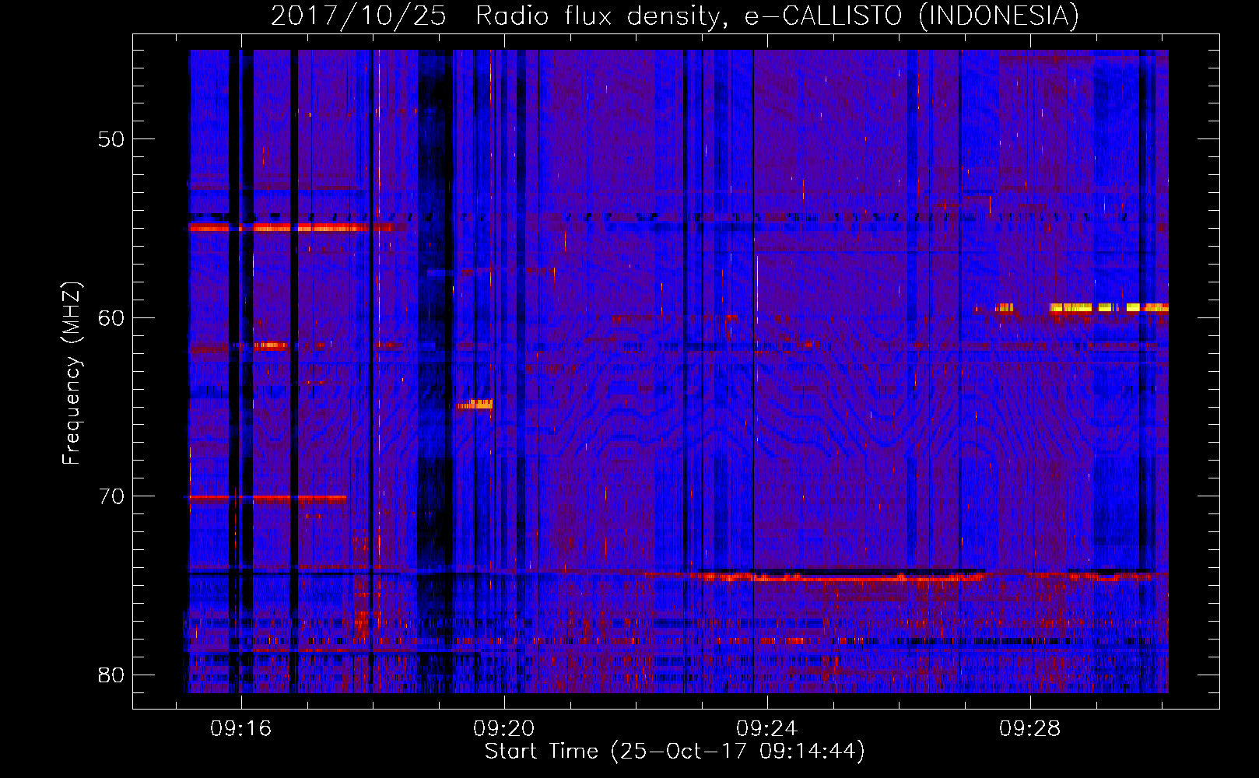Click the red band at 70 MHz near 09:16
1259x778 pixels.
268,498
